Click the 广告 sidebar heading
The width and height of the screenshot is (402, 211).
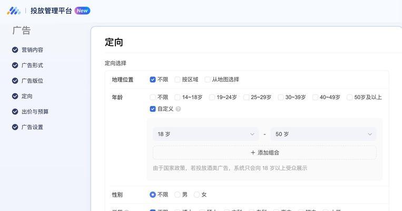click(x=22, y=31)
